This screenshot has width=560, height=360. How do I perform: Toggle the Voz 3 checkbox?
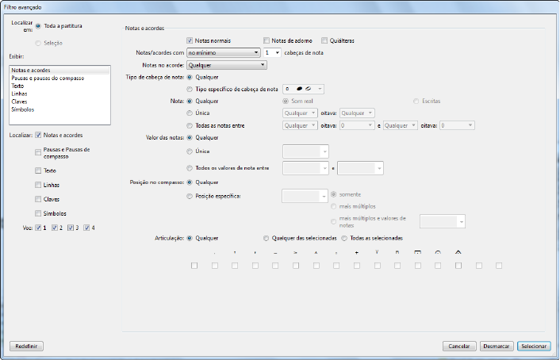click(71, 228)
